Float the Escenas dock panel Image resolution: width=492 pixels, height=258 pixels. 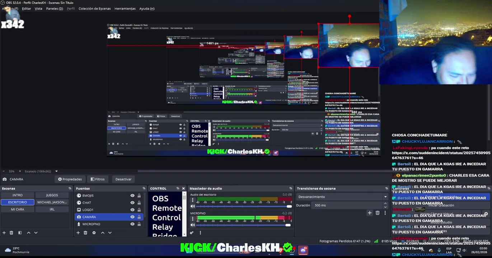[70, 188]
